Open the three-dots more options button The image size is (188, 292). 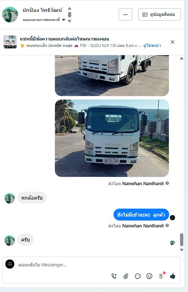click(125, 14)
